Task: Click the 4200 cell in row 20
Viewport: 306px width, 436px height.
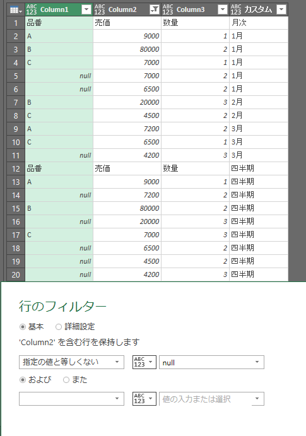Action: click(x=127, y=274)
